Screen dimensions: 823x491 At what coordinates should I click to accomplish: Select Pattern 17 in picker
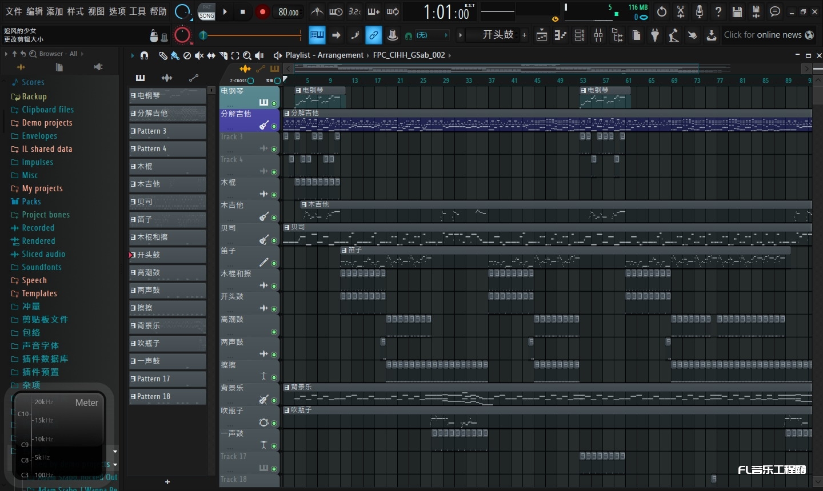pyautogui.click(x=167, y=379)
